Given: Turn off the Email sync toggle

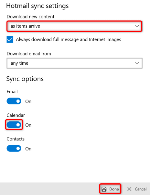Looking at the screenshot, I should pos(14,101).
